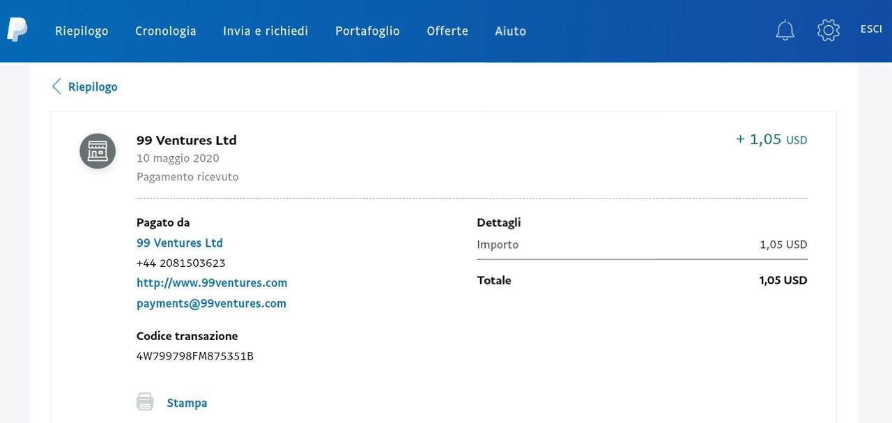Click the Stampa print link

[187, 403]
